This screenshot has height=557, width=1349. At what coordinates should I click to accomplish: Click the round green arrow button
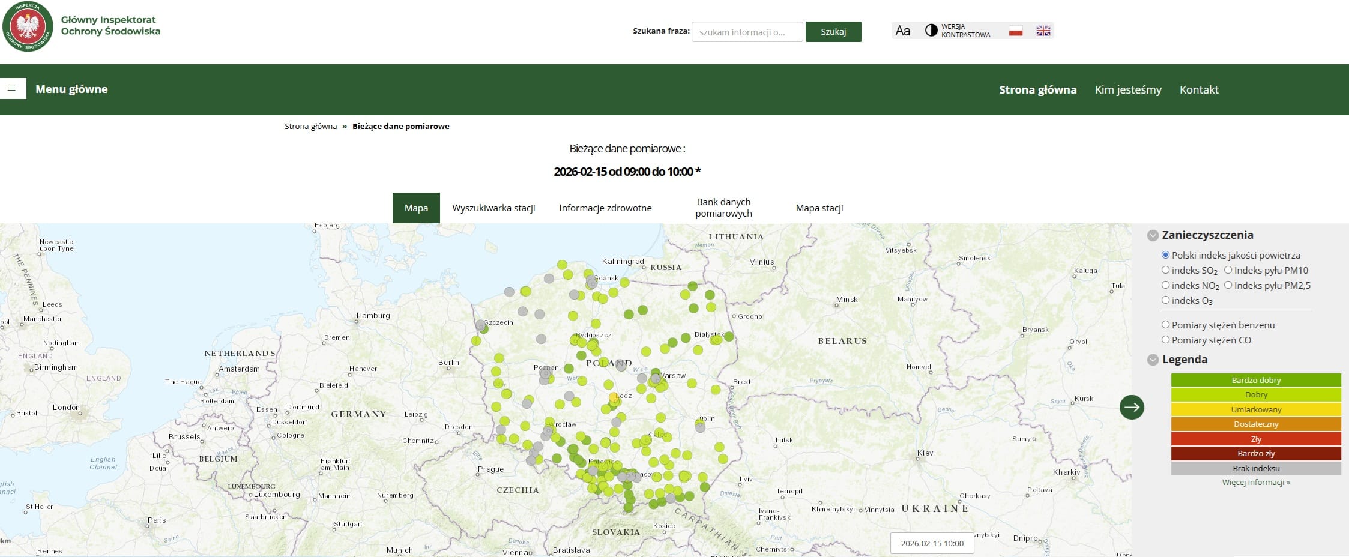(1131, 407)
